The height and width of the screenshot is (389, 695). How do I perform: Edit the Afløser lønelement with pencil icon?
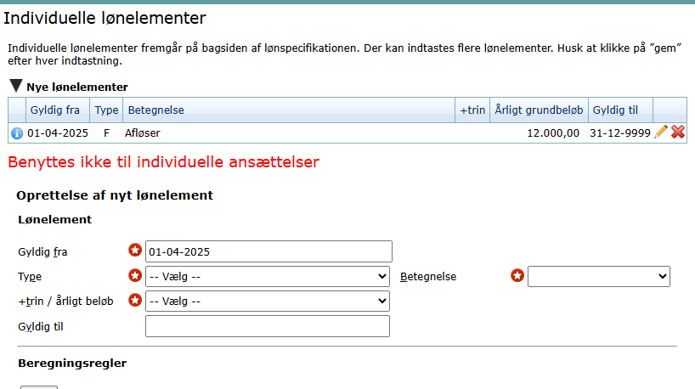(x=660, y=132)
